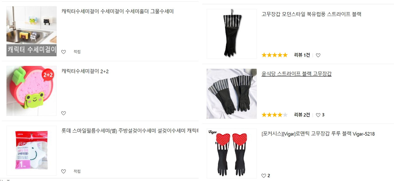Open 고무장갑 모던스타일 북유럽풍 스트라이프 블랙 title

[312, 14]
